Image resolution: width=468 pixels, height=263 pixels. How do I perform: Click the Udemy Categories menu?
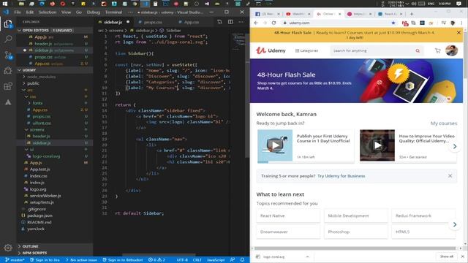pyautogui.click(x=306, y=50)
